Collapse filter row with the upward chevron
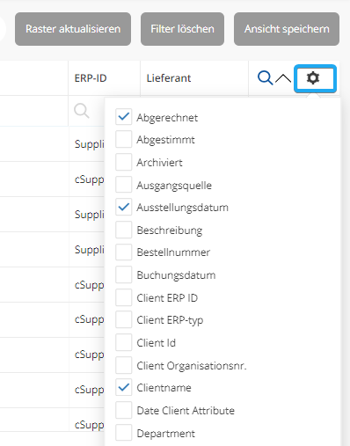 click(x=283, y=78)
